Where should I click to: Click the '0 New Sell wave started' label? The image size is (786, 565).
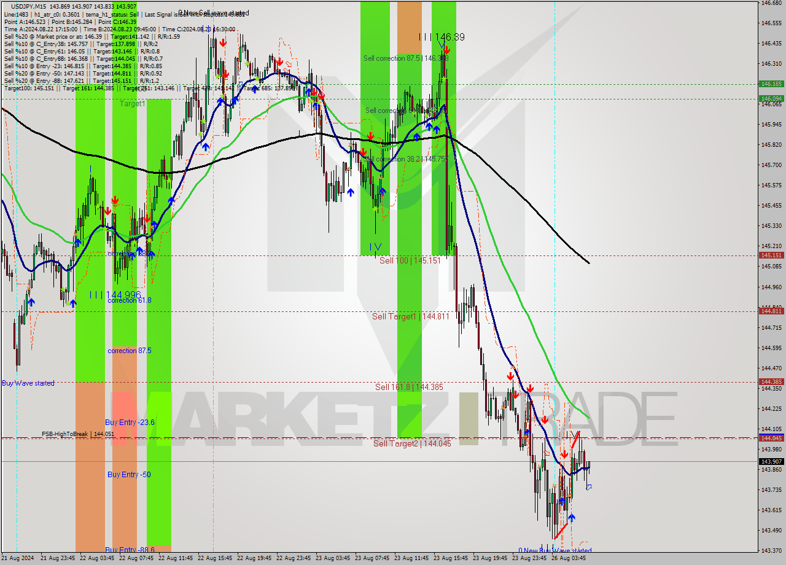point(214,13)
